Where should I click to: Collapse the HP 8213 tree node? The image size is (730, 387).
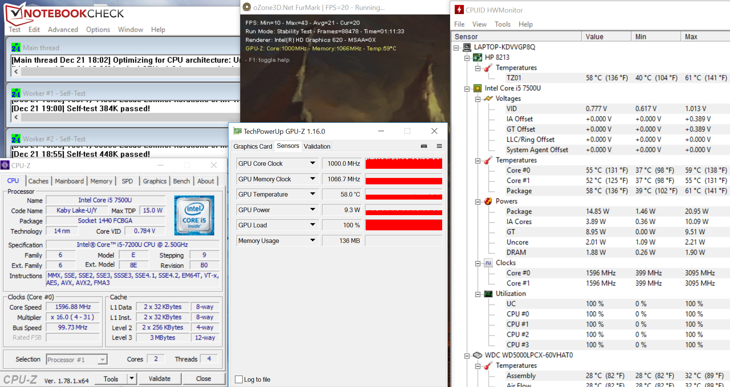(x=467, y=58)
